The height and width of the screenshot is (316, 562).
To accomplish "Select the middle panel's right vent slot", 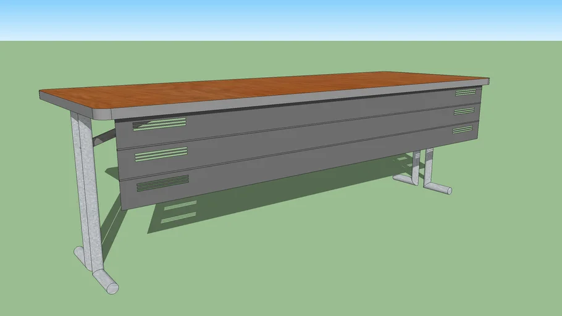I will (464, 112).
